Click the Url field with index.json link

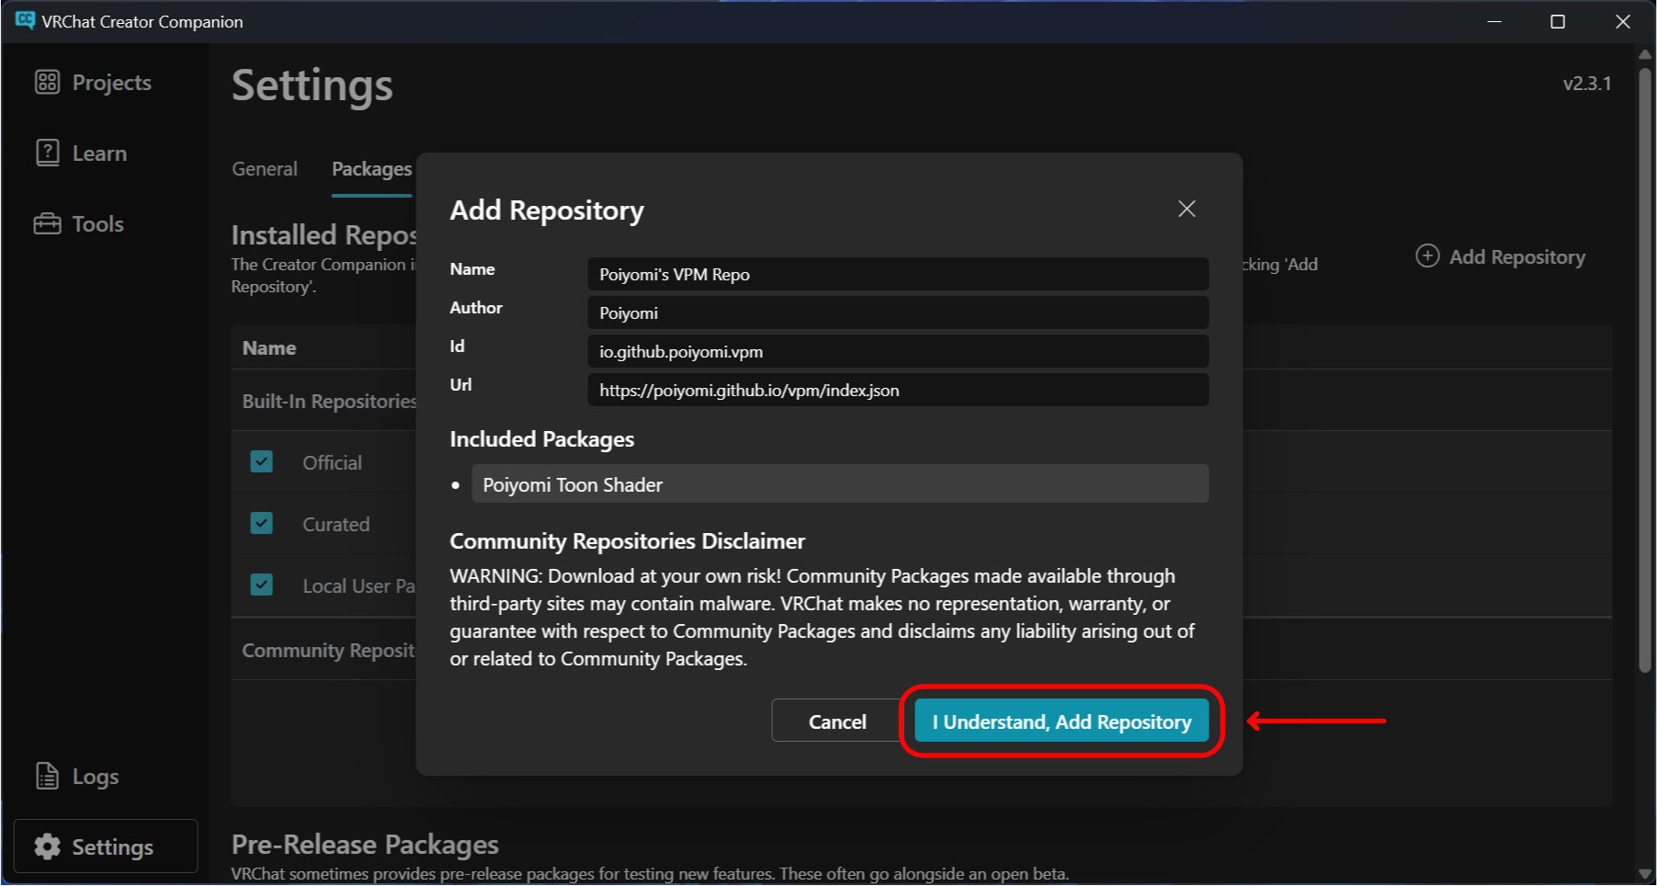[x=898, y=391]
